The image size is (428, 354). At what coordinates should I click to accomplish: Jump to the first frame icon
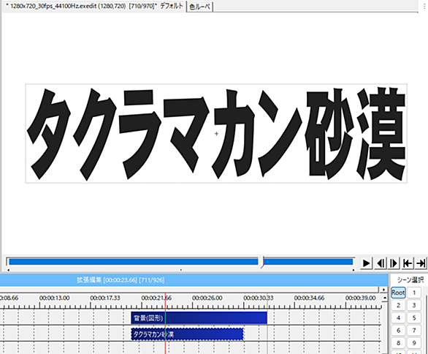tap(408, 263)
